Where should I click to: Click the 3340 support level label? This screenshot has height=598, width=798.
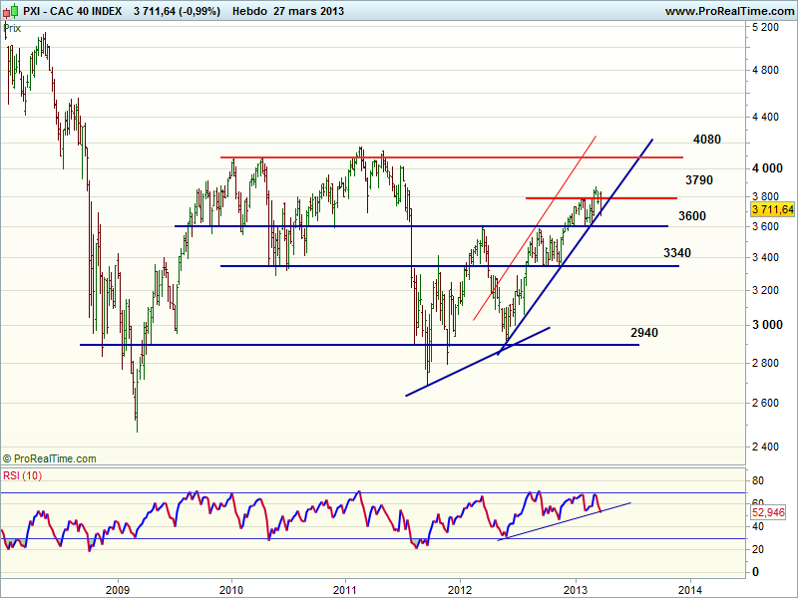pyautogui.click(x=677, y=254)
